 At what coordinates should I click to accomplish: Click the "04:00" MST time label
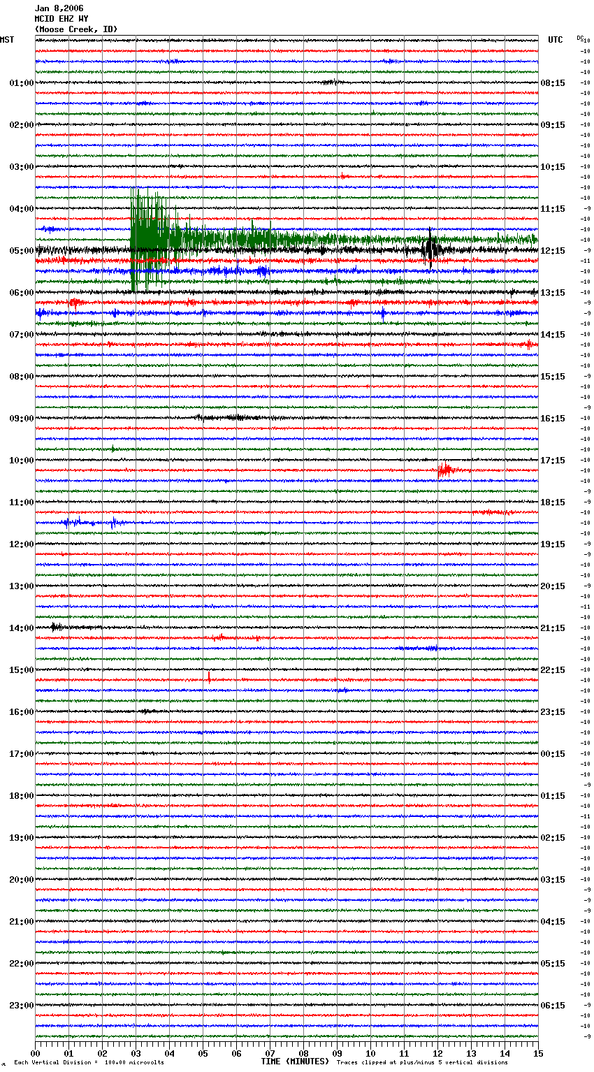point(22,209)
